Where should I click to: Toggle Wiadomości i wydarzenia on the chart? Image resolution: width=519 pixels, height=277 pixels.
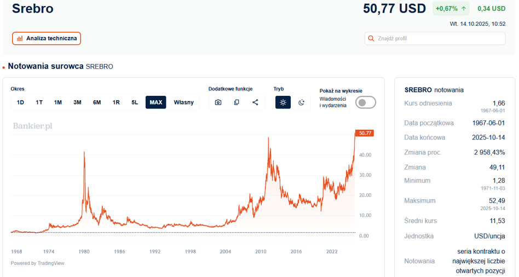pos(365,102)
